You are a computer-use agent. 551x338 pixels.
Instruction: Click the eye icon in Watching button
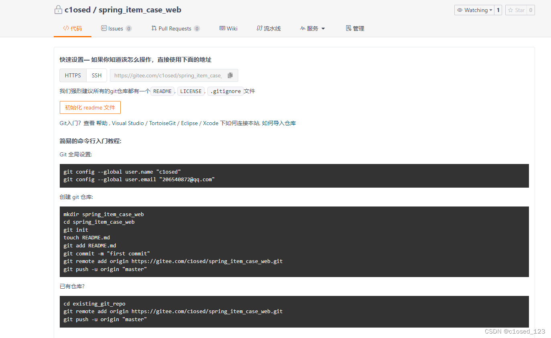point(460,10)
